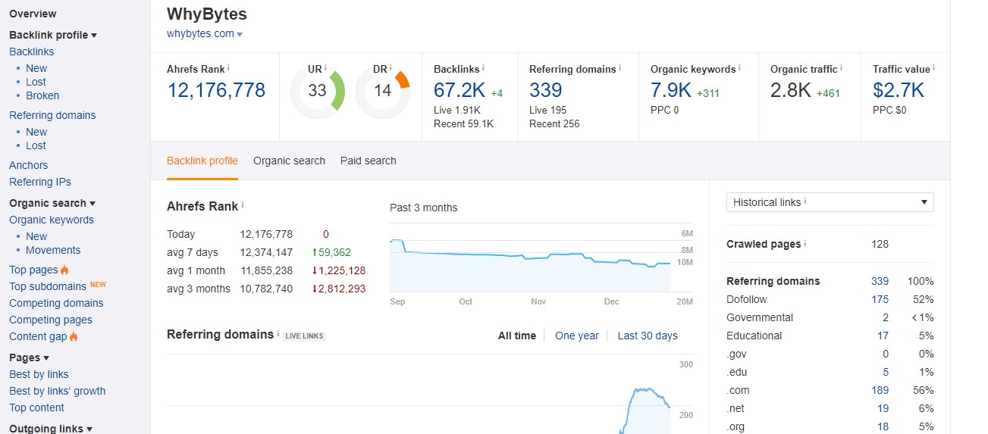Click flame icon next to Content gap
Image resolution: width=988 pixels, height=434 pixels.
pos(74,336)
